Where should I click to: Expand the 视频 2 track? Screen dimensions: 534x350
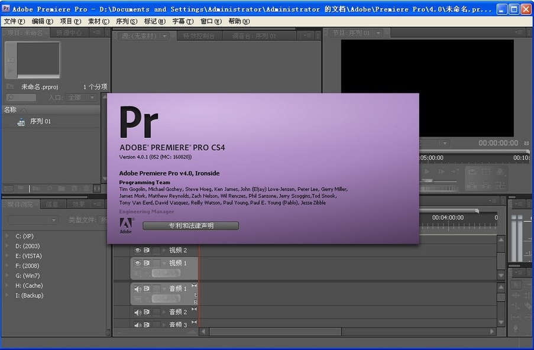(164, 250)
